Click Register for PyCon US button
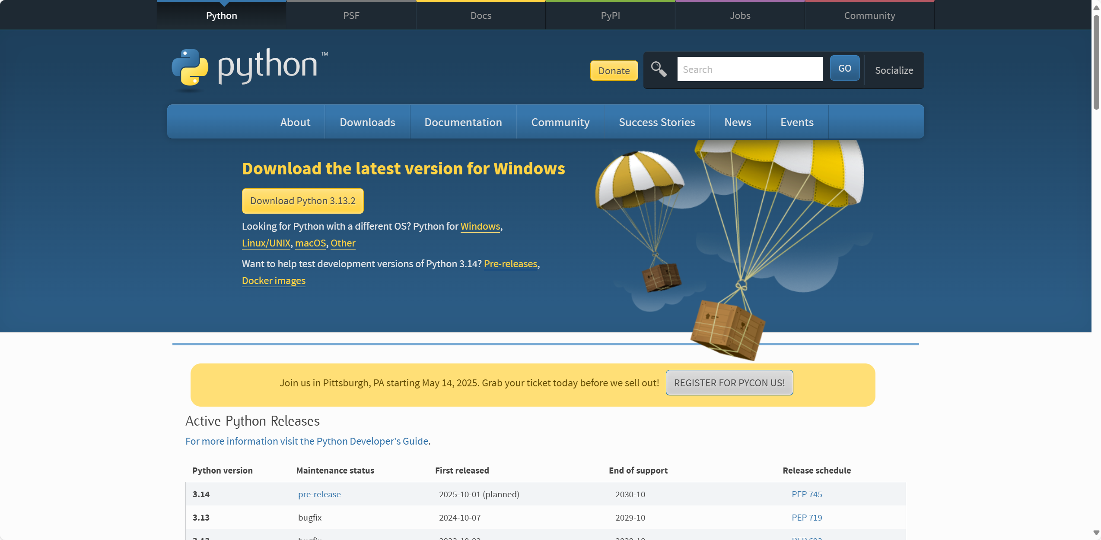The width and height of the screenshot is (1101, 540). pyautogui.click(x=729, y=383)
